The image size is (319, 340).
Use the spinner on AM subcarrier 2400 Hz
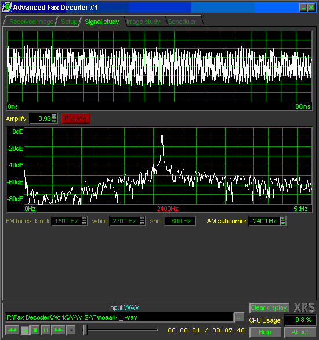tap(282, 221)
